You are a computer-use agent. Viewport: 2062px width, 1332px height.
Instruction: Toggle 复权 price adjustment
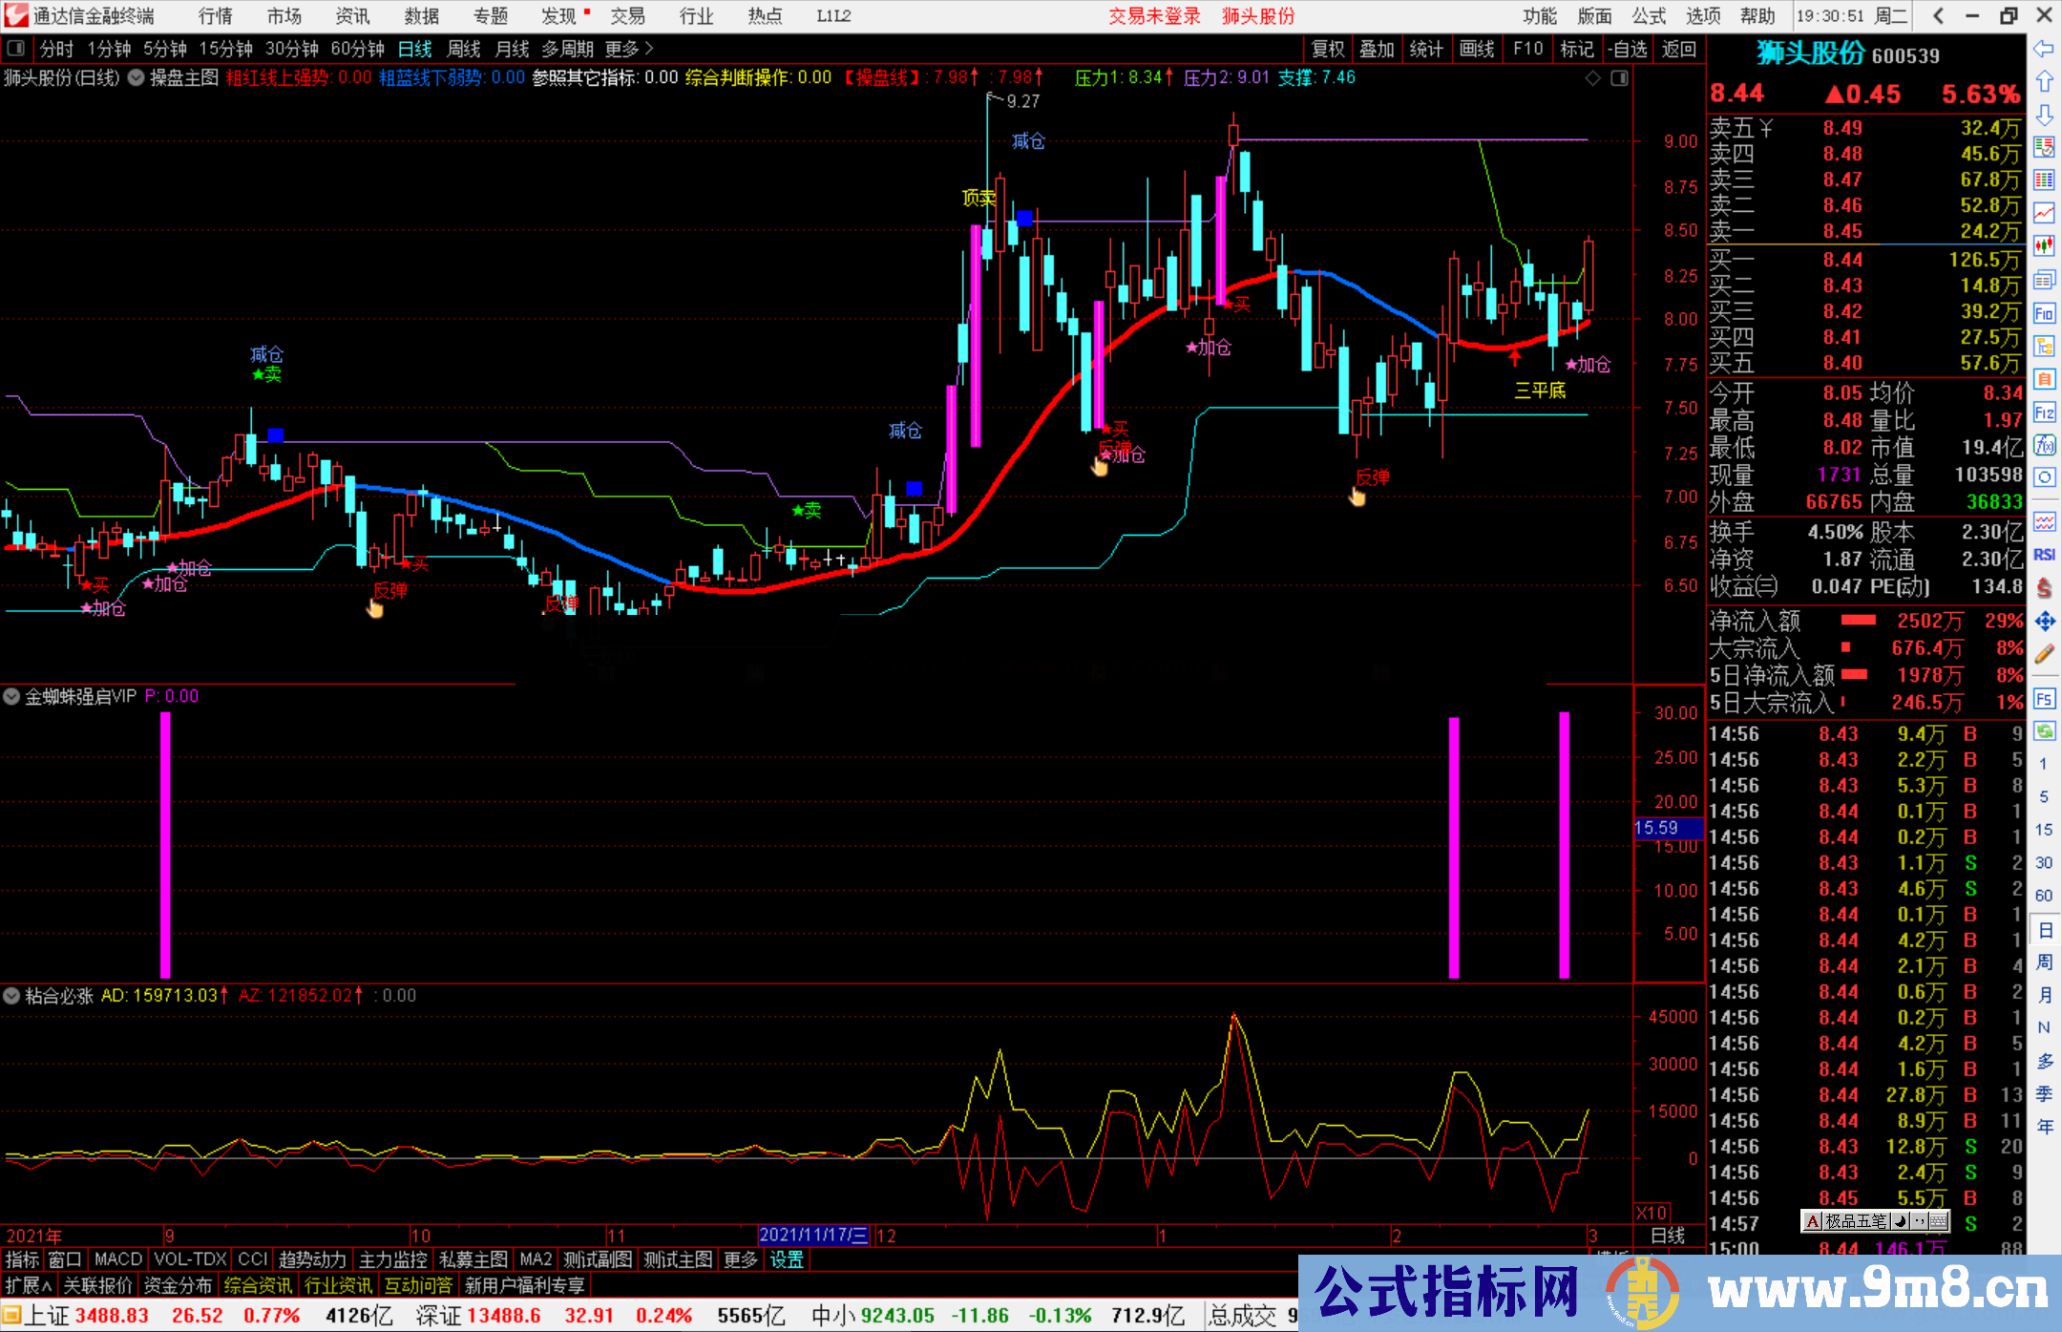[x=1327, y=48]
